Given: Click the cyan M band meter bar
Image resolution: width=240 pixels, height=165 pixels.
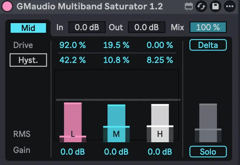Looking at the screenshot, I should coord(116,123).
